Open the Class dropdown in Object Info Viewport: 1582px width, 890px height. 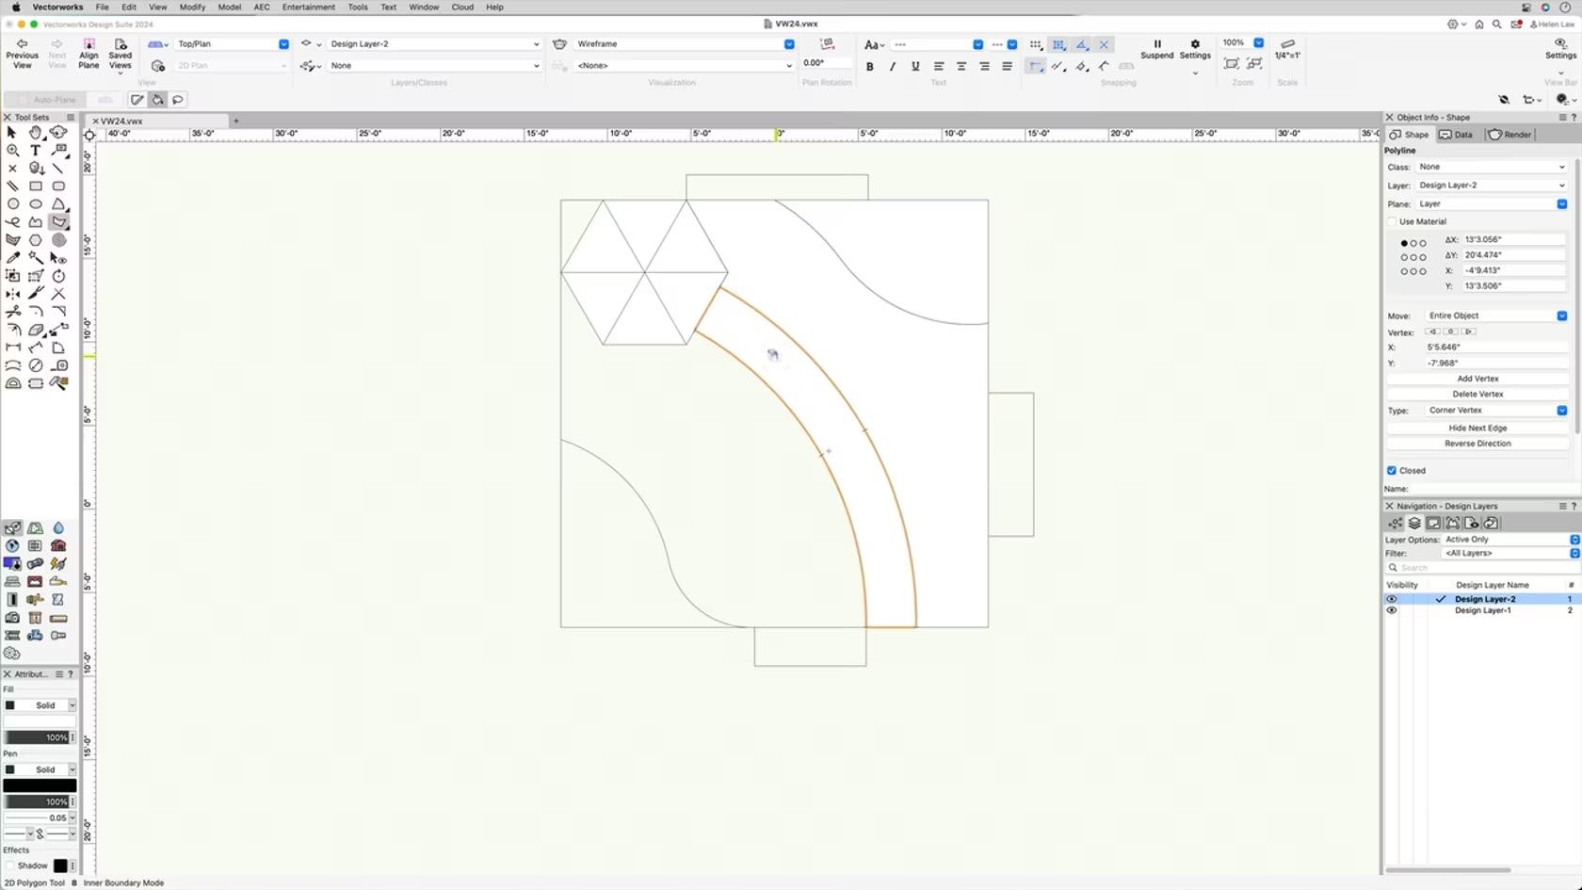pos(1492,167)
